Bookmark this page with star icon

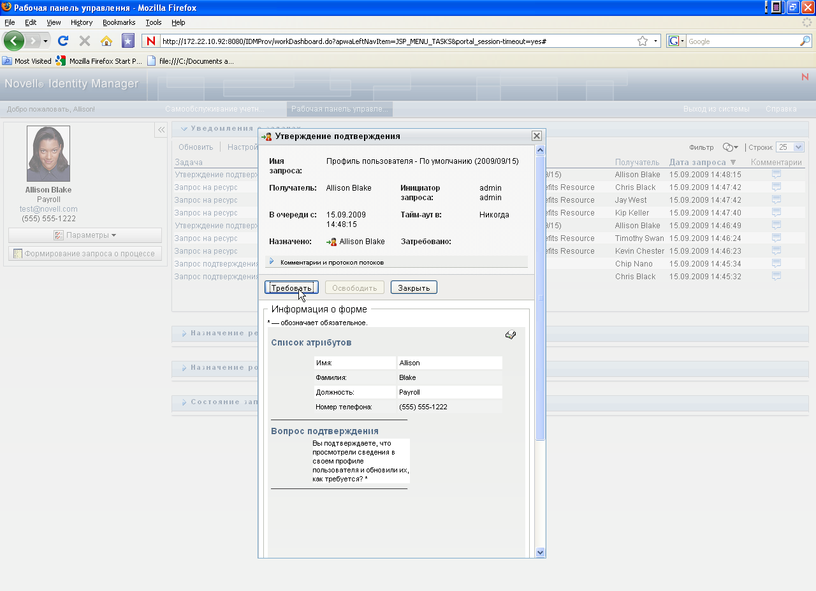[x=642, y=41]
